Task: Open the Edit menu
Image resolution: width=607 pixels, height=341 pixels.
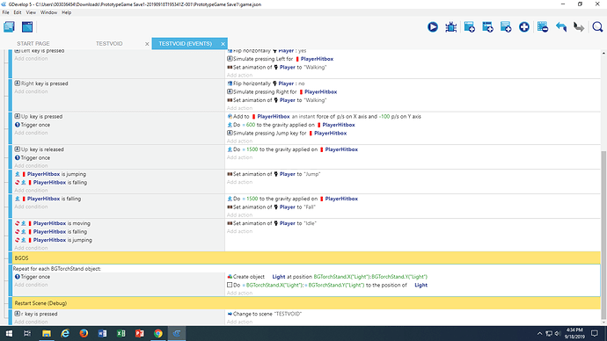Action: click(x=18, y=12)
